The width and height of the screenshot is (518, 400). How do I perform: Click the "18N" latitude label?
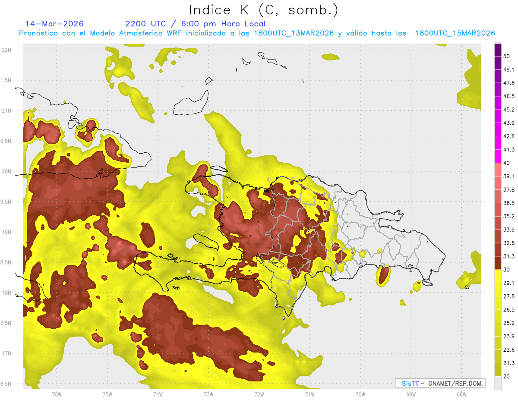(x=6, y=293)
